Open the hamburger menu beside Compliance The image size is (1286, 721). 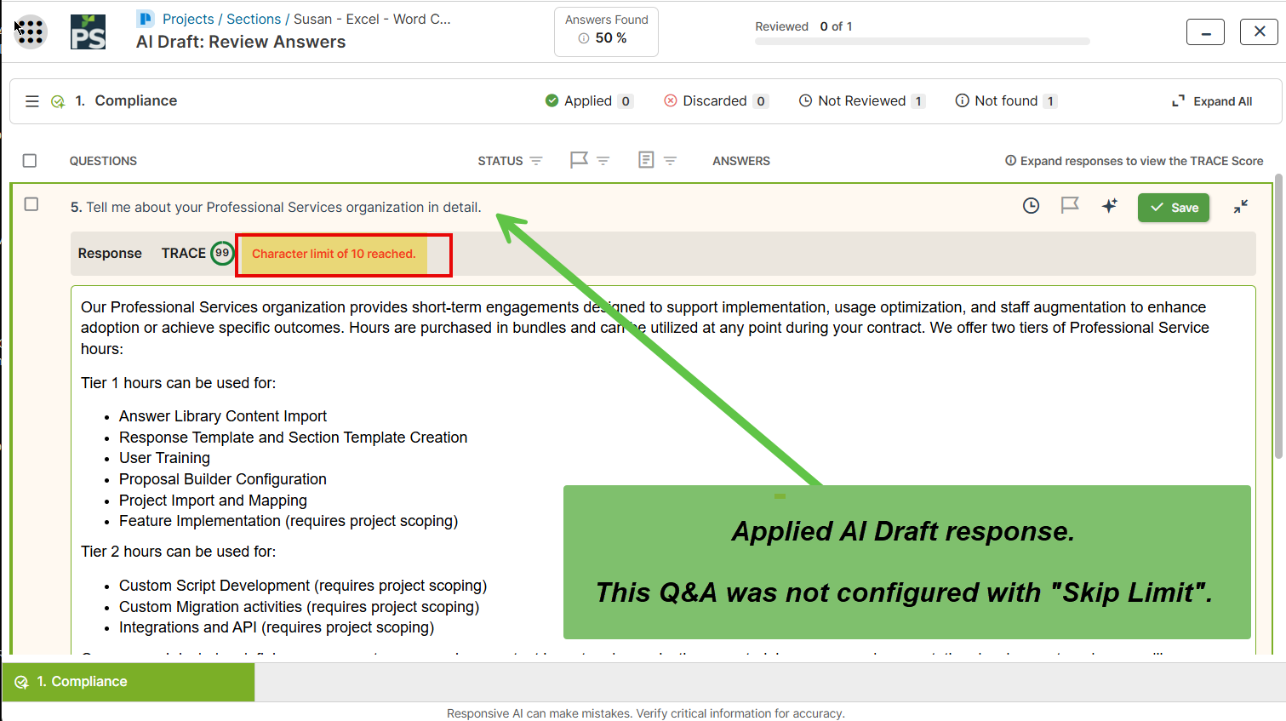[x=32, y=101]
